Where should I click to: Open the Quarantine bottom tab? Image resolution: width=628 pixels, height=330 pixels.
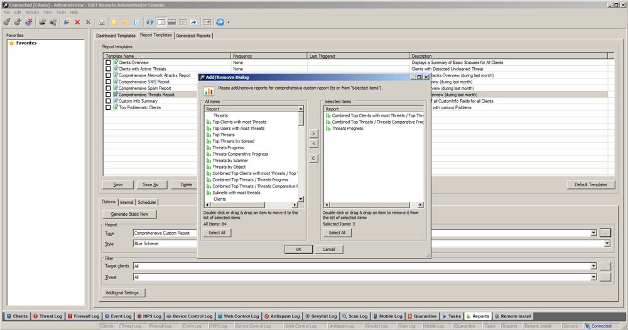point(422,316)
